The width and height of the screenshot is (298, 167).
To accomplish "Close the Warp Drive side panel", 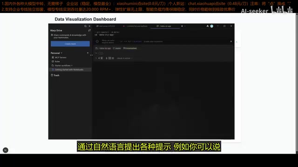I will [89, 26].
